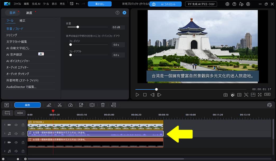Open application settings via the gear icon
The image size is (276, 161).
227,4
